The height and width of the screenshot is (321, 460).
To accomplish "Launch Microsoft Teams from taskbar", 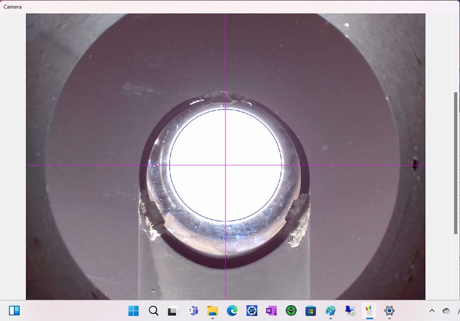I will (x=193, y=310).
